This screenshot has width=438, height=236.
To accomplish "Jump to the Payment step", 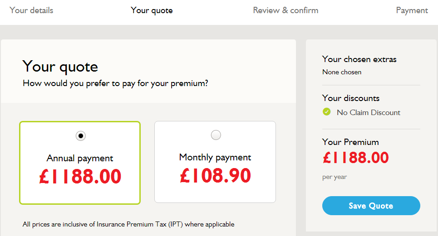I will [412, 10].
